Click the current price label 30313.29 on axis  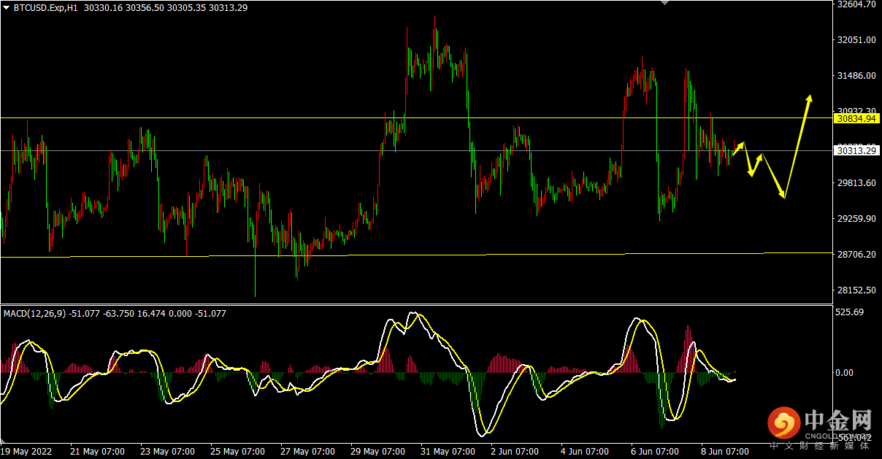pos(857,151)
